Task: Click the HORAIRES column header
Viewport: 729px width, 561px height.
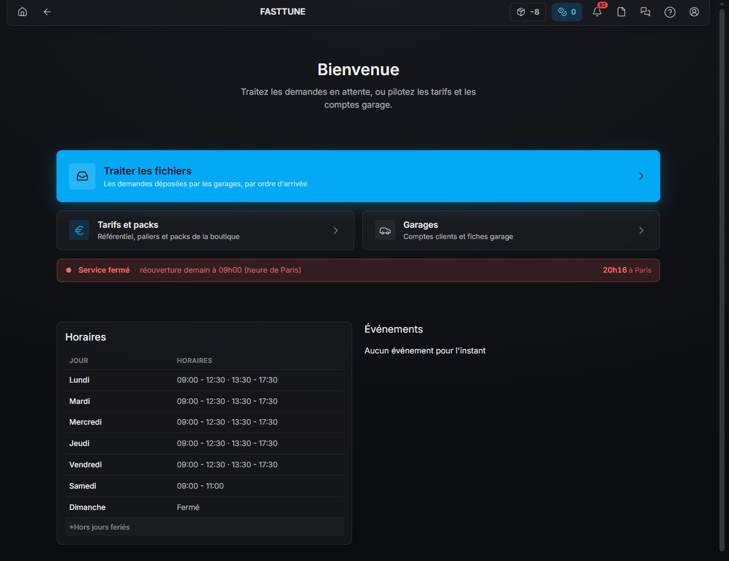Action: (x=195, y=361)
